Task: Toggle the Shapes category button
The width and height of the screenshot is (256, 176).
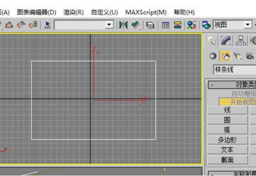Action: pyautogui.click(x=226, y=56)
